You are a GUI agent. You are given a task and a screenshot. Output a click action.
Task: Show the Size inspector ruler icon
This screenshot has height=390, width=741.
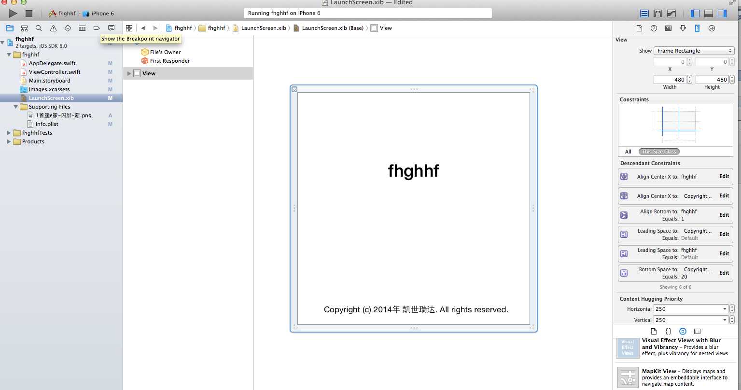pos(697,28)
